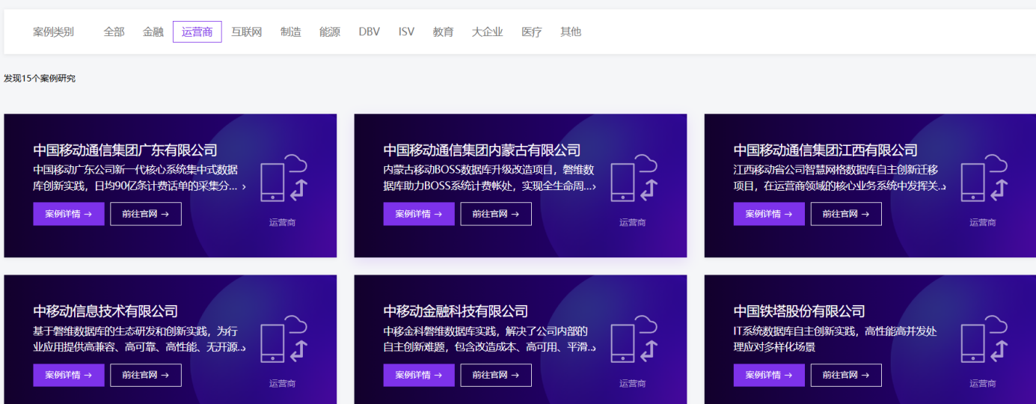1036x404 pixels.
Task: Select the 运营商 category filter
Action: pyautogui.click(x=197, y=31)
